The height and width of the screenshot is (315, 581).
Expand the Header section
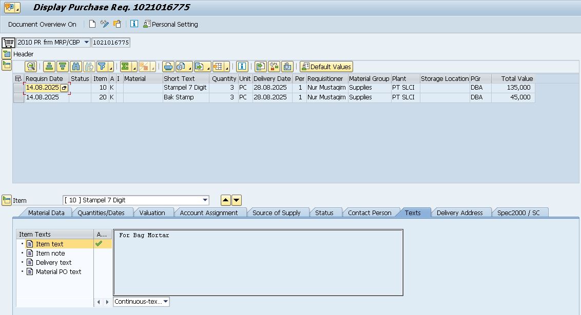[6, 54]
